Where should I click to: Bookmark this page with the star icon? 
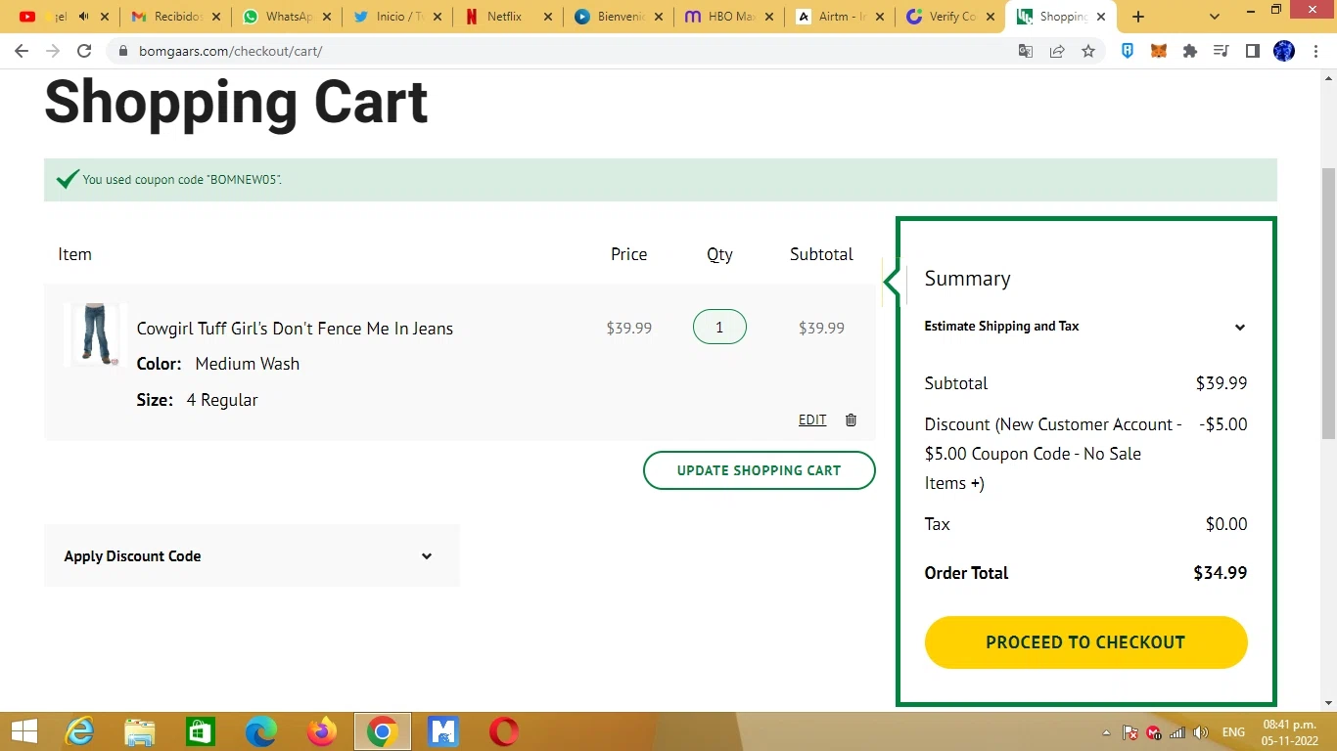pyautogui.click(x=1088, y=51)
